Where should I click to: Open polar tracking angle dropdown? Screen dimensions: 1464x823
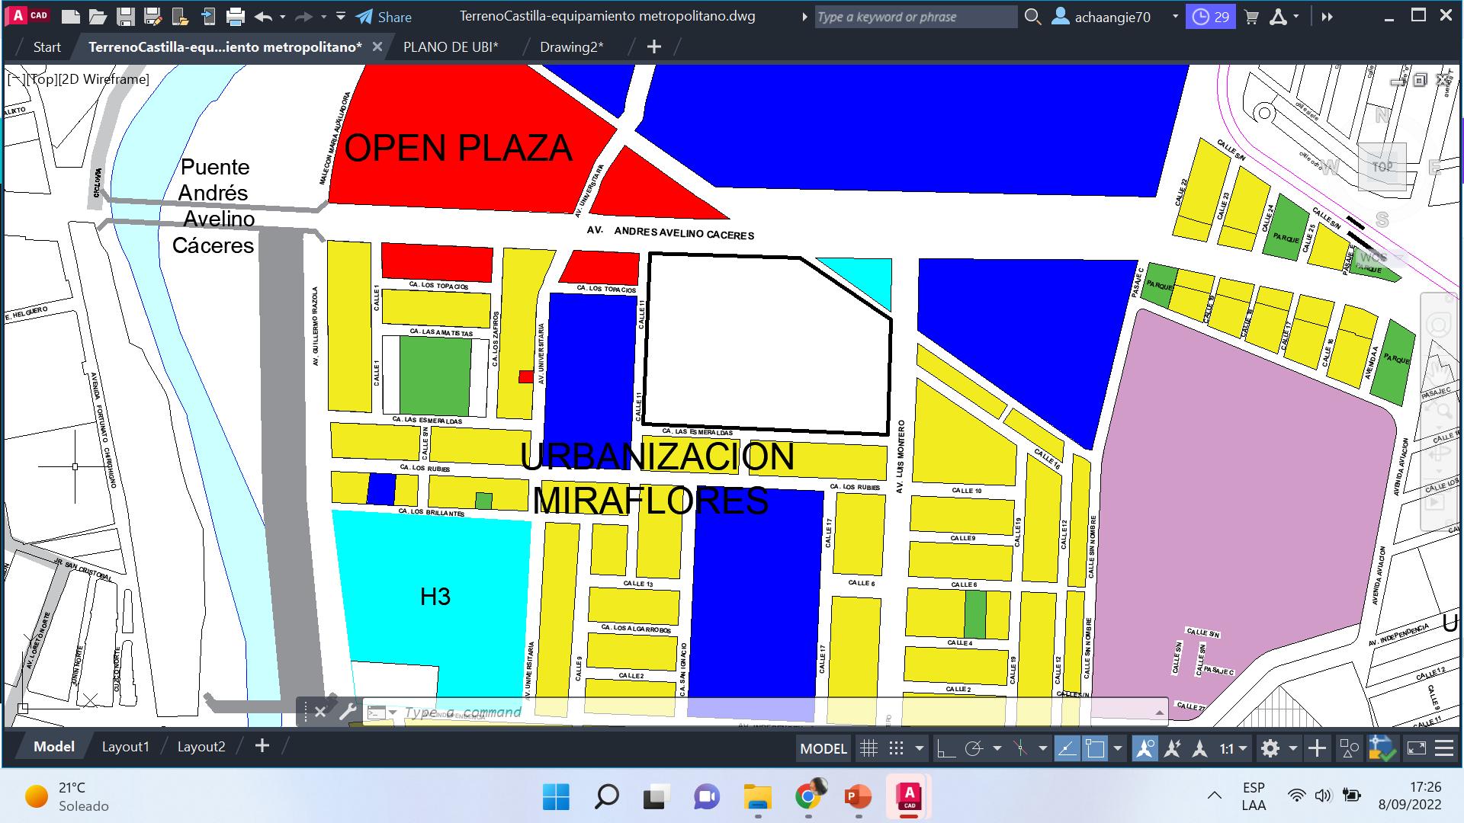pyautogui.click(x=997, y=748)
